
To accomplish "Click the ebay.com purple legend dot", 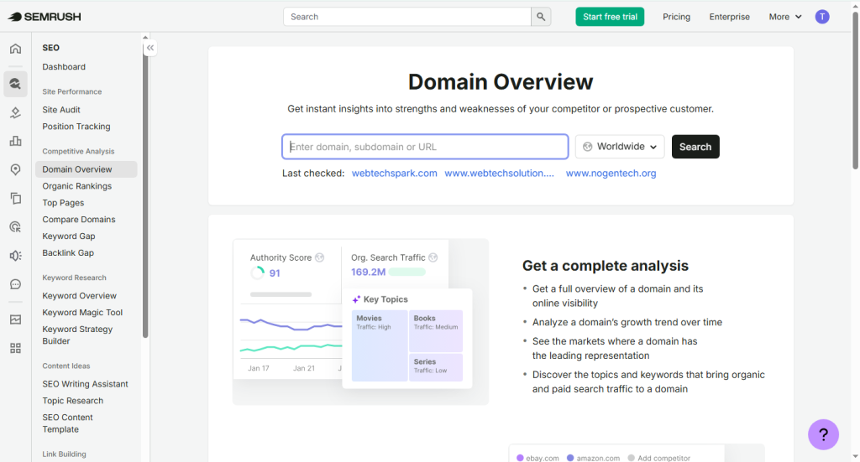I will (x=520, y=458).
